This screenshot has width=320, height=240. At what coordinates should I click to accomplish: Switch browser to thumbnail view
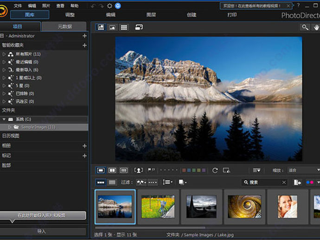click(101, 182)
